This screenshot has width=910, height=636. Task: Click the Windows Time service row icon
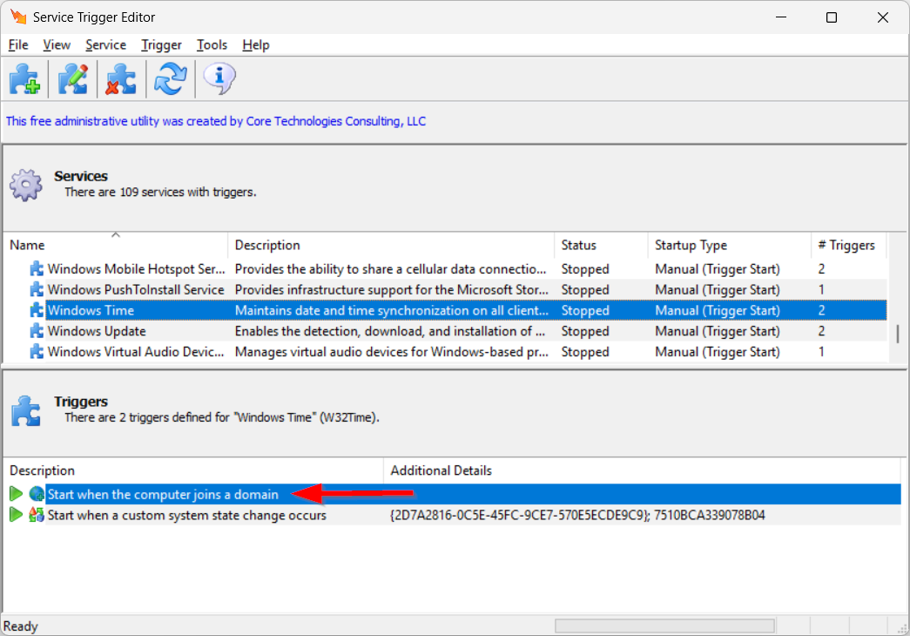(37, 310)
